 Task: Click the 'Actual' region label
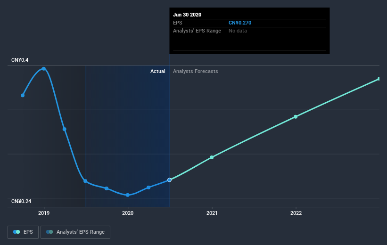pos(158,71)
